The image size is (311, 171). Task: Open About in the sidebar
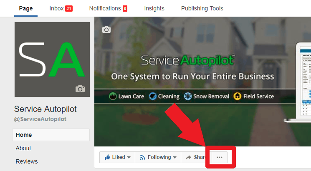(x=23, y=148)
